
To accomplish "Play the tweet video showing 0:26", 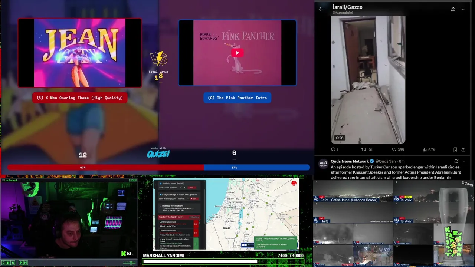I will coord(368,80).
